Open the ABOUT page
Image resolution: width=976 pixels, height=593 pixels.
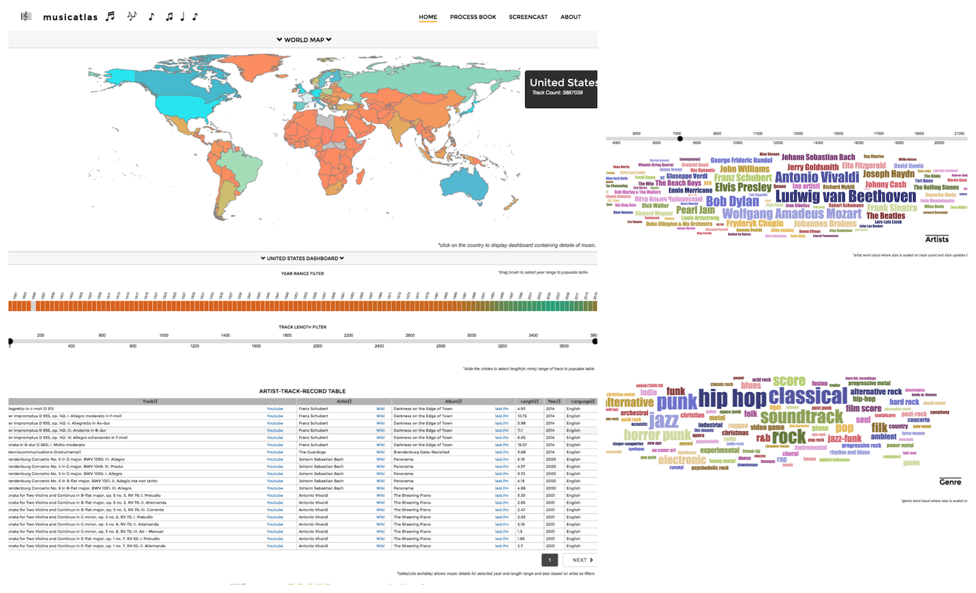(x=571, y=17)
